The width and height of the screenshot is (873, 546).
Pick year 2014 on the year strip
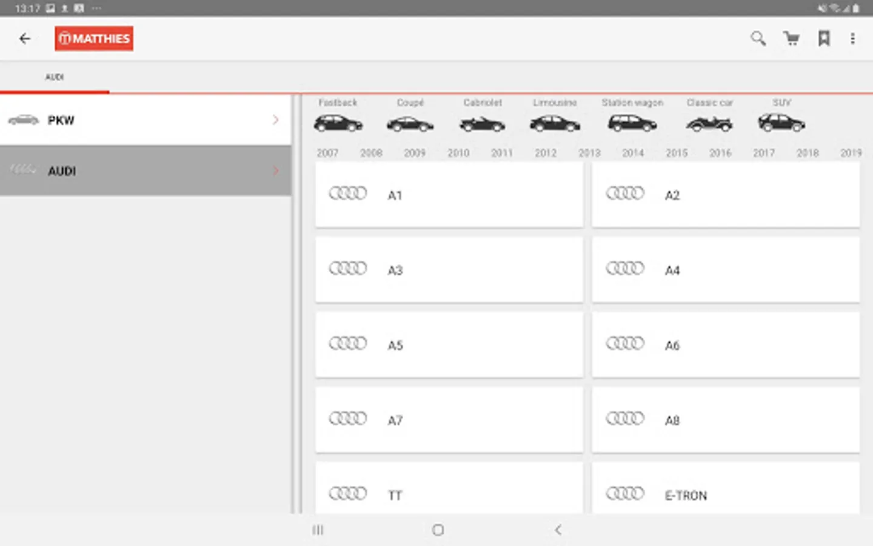click(x=633, y=153)
